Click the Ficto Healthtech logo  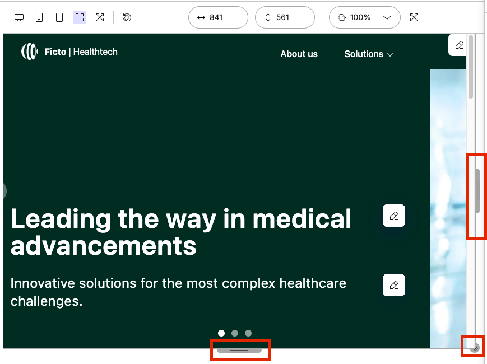tap(69, 52)
